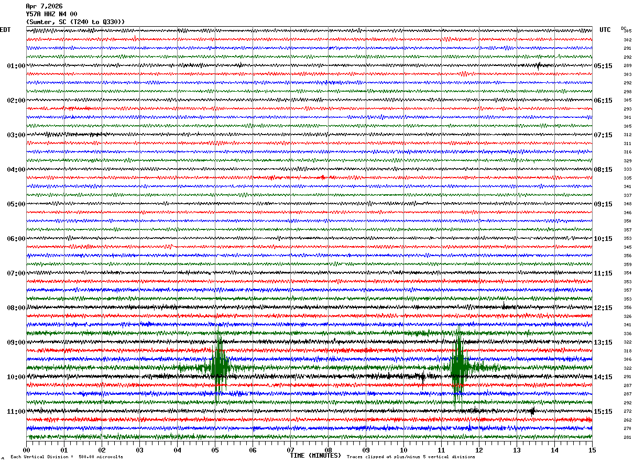This screenshot has width=634, height=464.
Task: Click the '13:15' UTC time label
Action: point(603,343)
